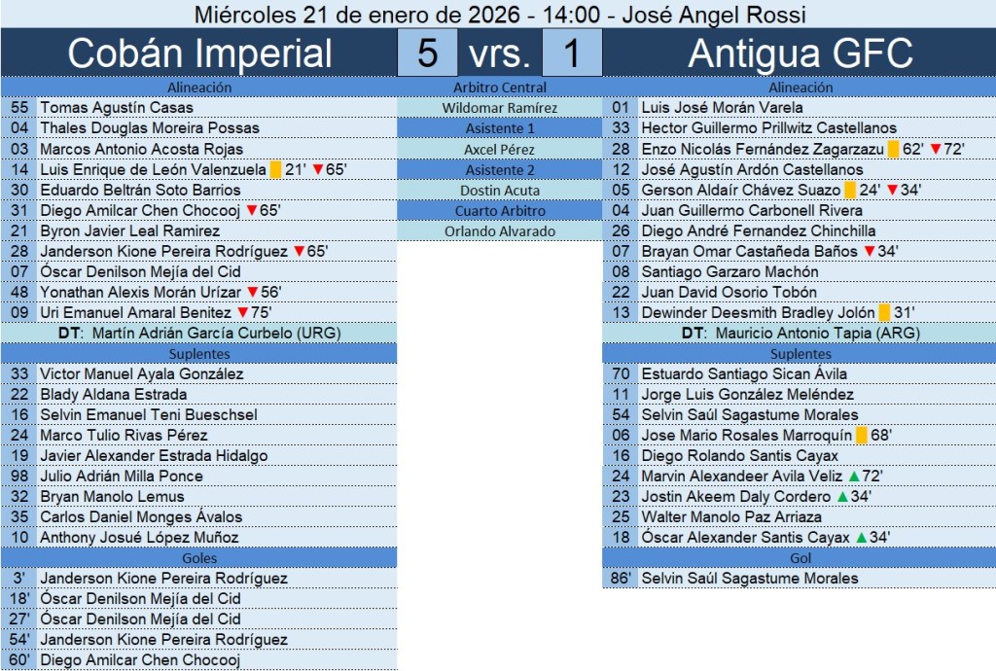Click red arrow next to Yonathan Alexis Morán Urízar
The height and width of the screenshot is (671, 996).
tap(251, 292)
